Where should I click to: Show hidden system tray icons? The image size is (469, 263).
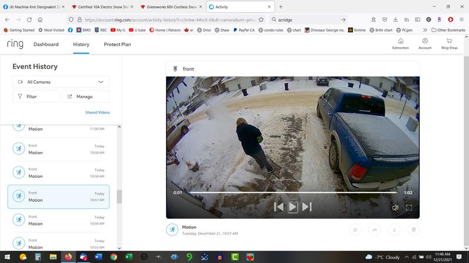coord(406,257)
